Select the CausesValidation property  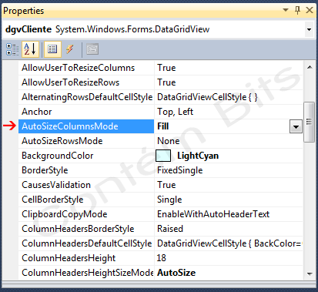point(86,185)
